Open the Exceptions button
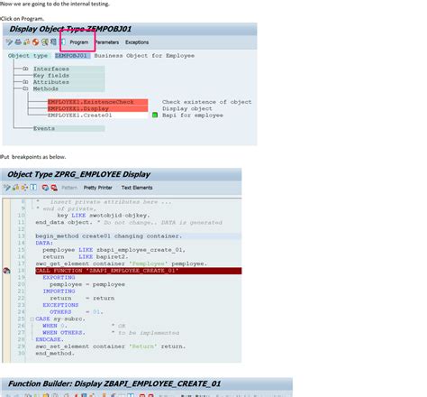 [137, 42]
